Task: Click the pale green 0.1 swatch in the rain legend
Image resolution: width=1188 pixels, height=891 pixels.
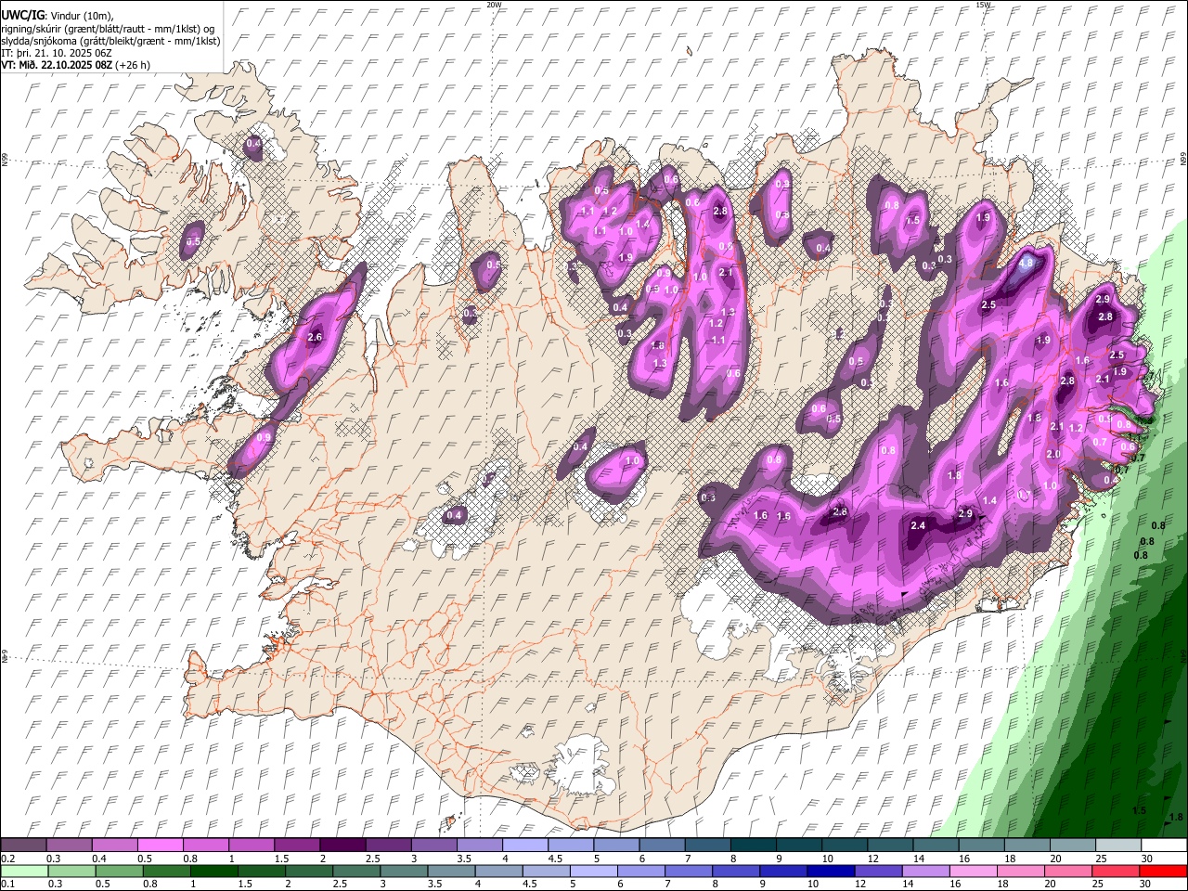Action: (23, 871)
